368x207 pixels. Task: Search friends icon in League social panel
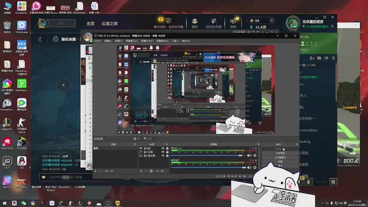[x=333, y=58]
